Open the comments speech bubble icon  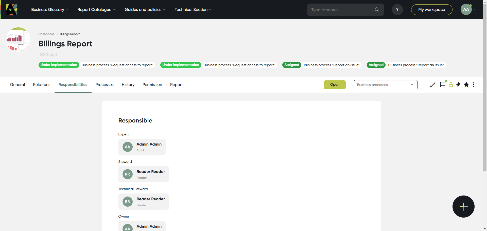pyautogui.click(x=443, y=84)
